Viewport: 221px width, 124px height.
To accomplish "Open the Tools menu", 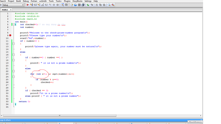I will (x=51, y=1).
